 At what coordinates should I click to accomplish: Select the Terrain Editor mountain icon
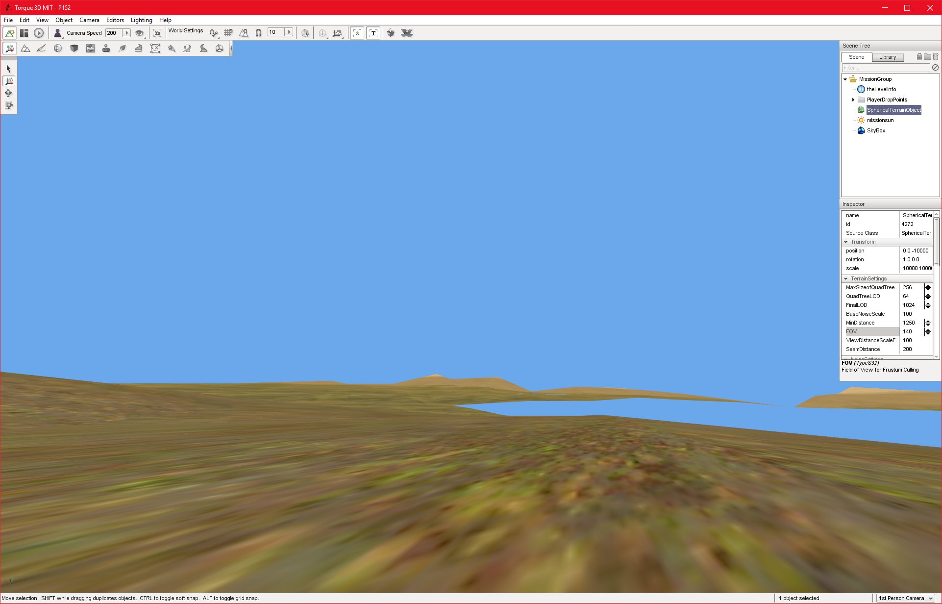click(25, 48)
